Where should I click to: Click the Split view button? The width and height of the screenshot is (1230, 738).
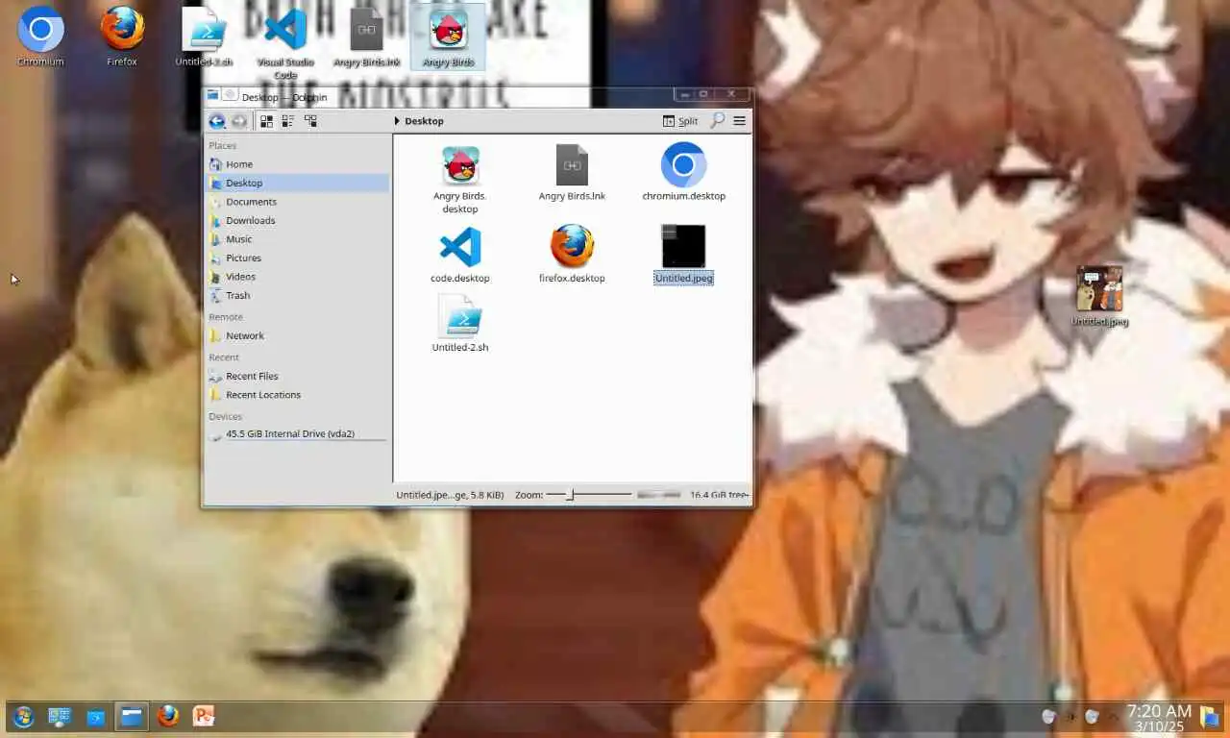680,121
